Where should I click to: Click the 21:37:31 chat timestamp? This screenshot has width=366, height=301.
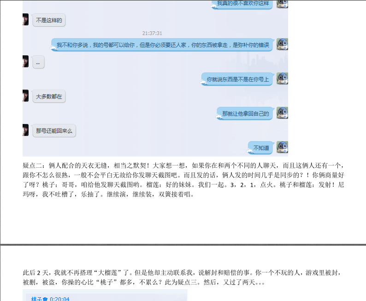(x=152, y=33)
